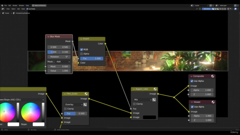The width and height of the screenshot is (240, 135).
Task: Toggle the Use Nodes checkbox
Action: click(x=27, y=9)
